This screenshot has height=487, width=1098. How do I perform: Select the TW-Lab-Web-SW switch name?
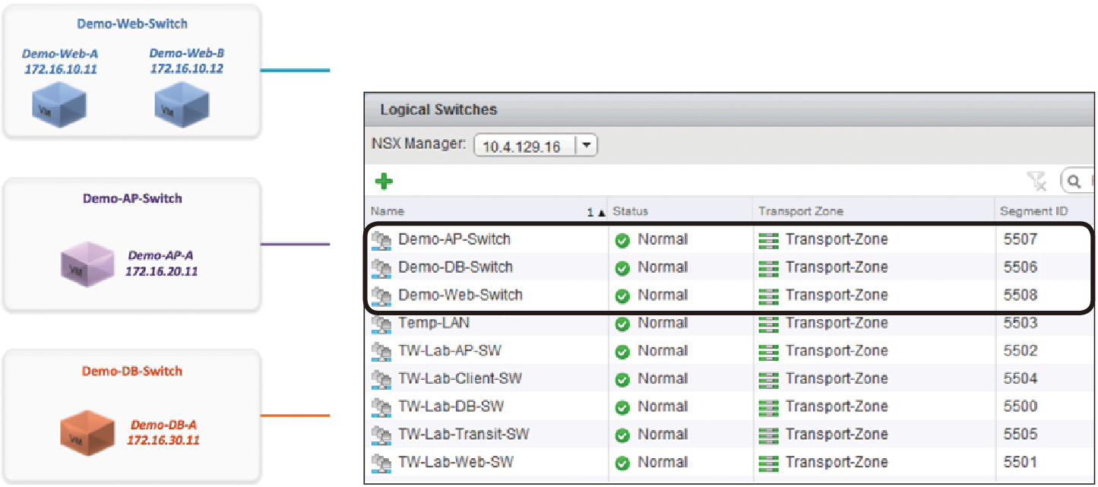pos(455,462)
